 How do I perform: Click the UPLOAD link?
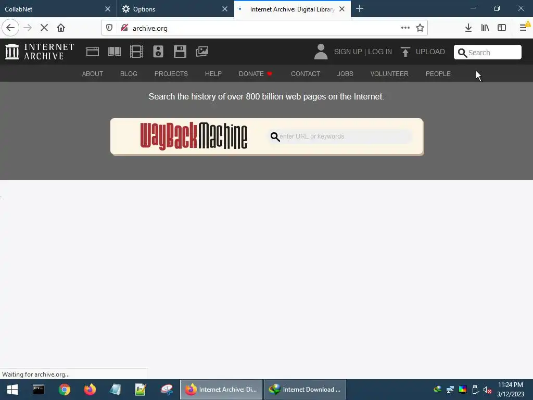[430, 52]
